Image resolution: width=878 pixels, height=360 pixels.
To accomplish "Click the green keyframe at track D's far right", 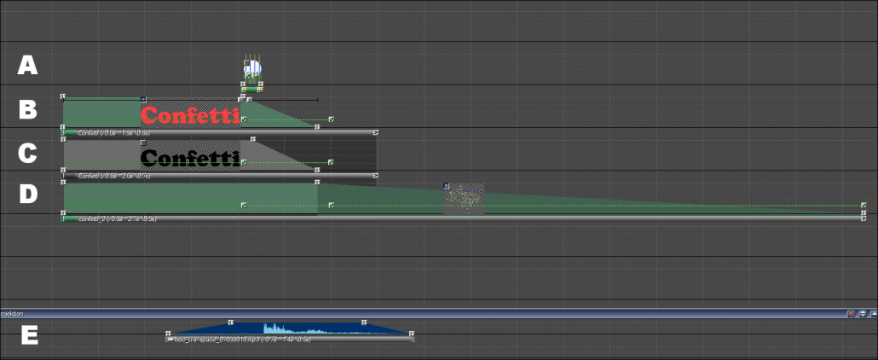I will coord(864,206).
